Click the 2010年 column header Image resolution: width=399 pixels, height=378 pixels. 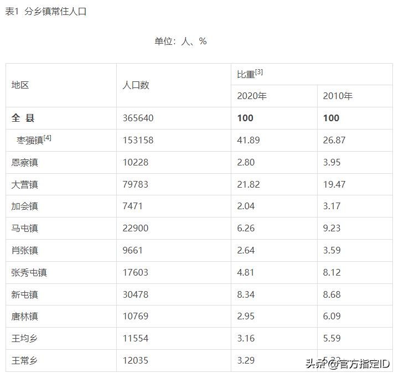(338, 96)
